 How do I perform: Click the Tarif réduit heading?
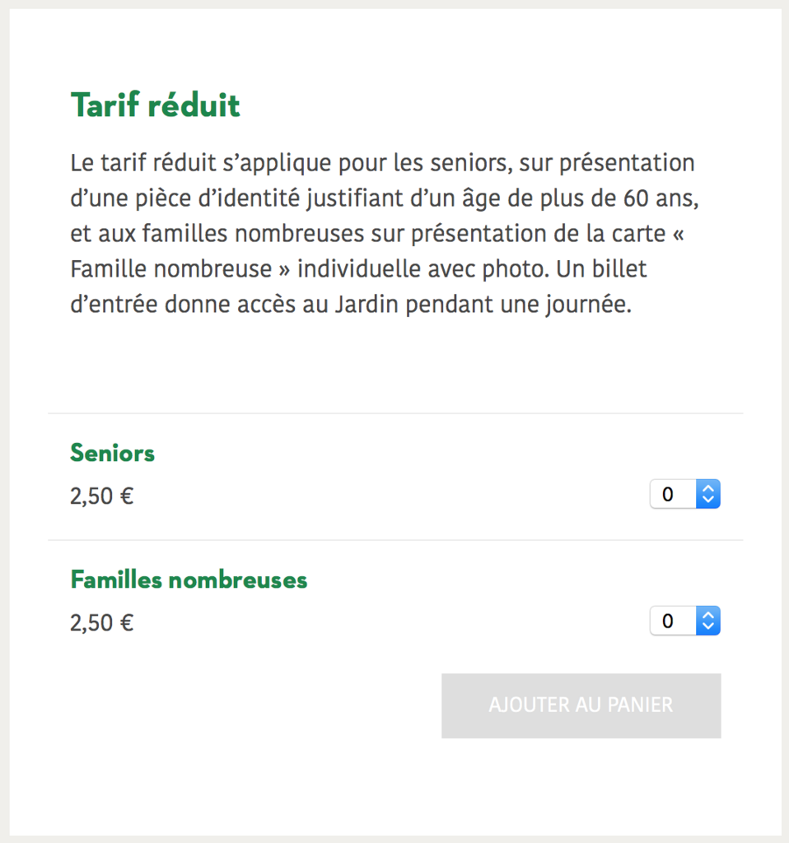point(156,105)
